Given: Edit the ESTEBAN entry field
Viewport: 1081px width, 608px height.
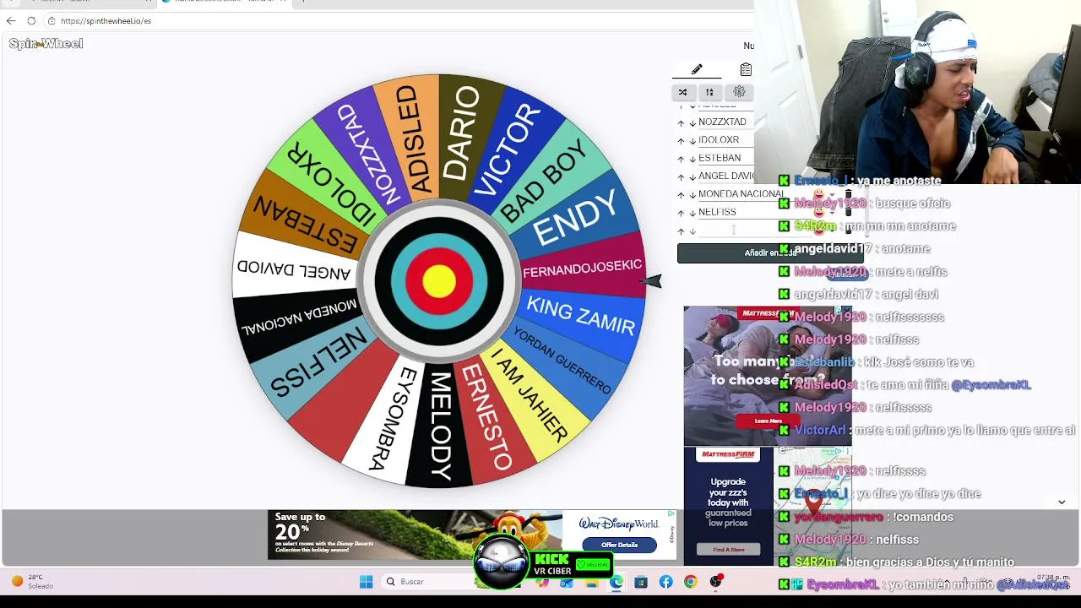Looking at the screenshot, I should coord(725,158).
